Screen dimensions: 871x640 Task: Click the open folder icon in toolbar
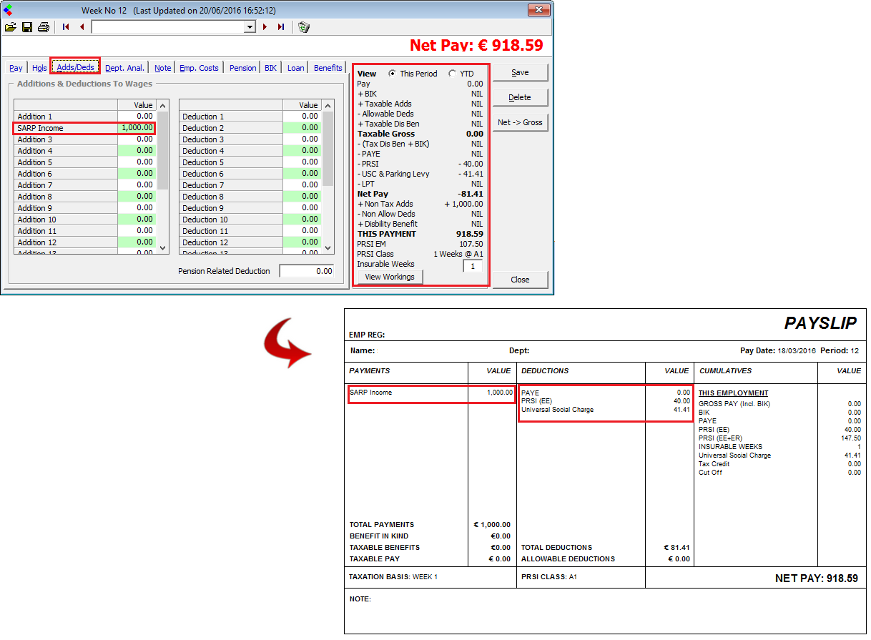pos(10,27)
